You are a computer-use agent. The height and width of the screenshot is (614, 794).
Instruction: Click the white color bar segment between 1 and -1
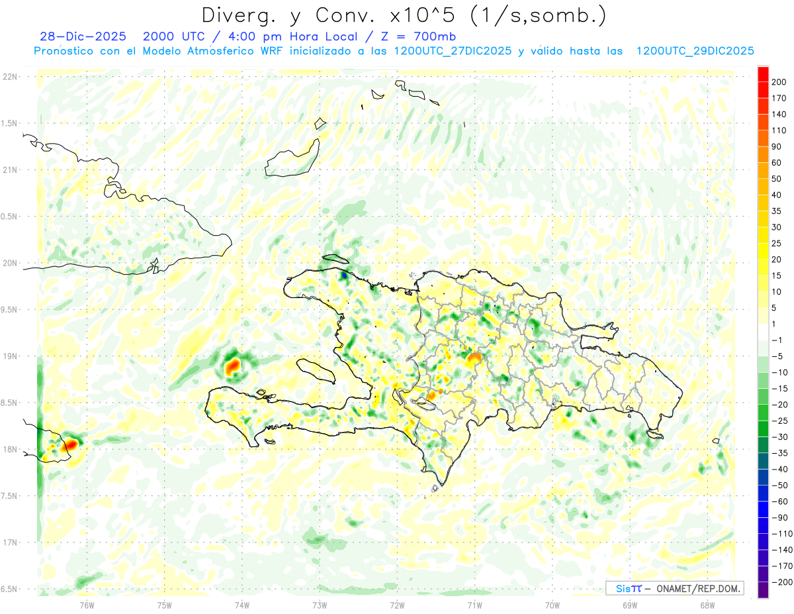[763, 333]
